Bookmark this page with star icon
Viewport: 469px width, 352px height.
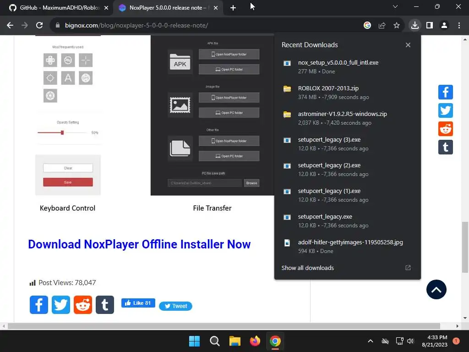click(396, 26)
